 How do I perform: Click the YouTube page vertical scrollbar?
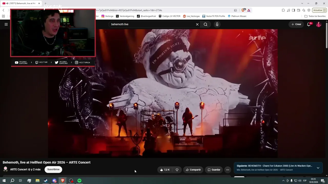(x=327, y=35)
